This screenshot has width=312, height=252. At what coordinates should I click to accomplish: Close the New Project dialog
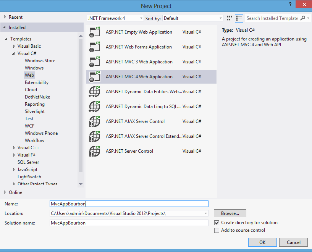pos(304,4)
